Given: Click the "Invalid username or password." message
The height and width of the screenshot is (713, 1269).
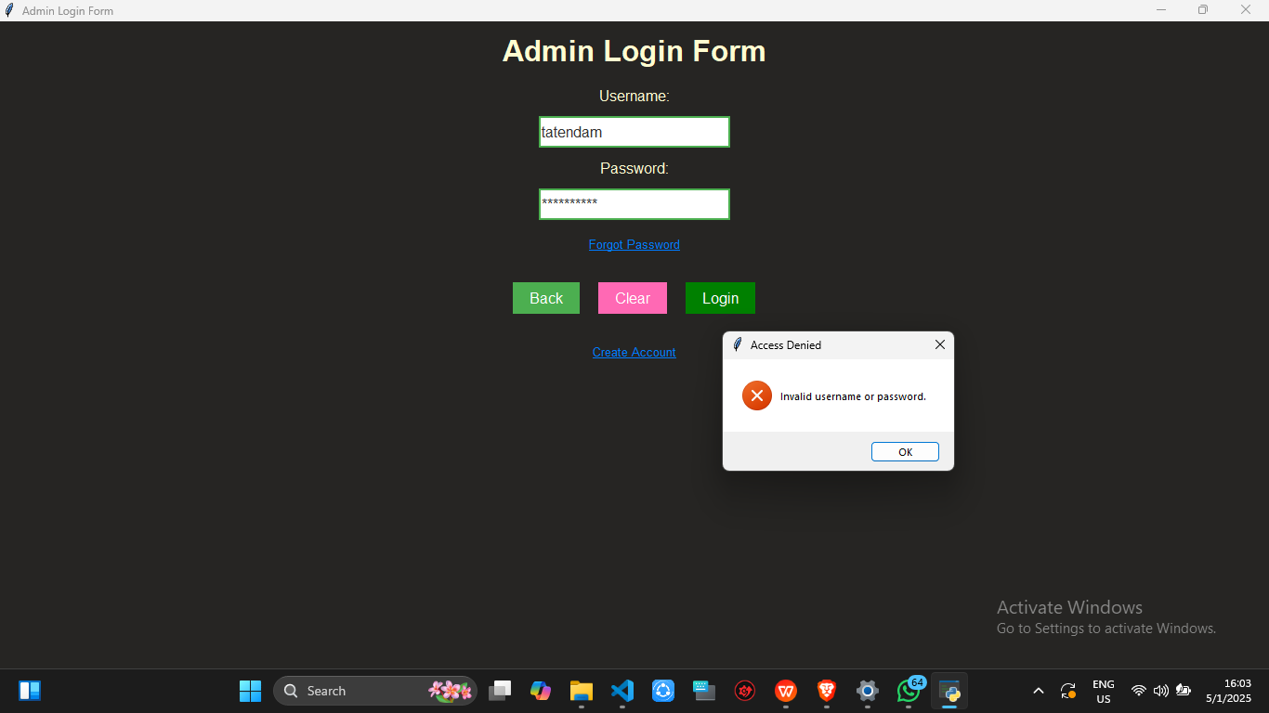Looking at the screenshot, I should [853, 396].
